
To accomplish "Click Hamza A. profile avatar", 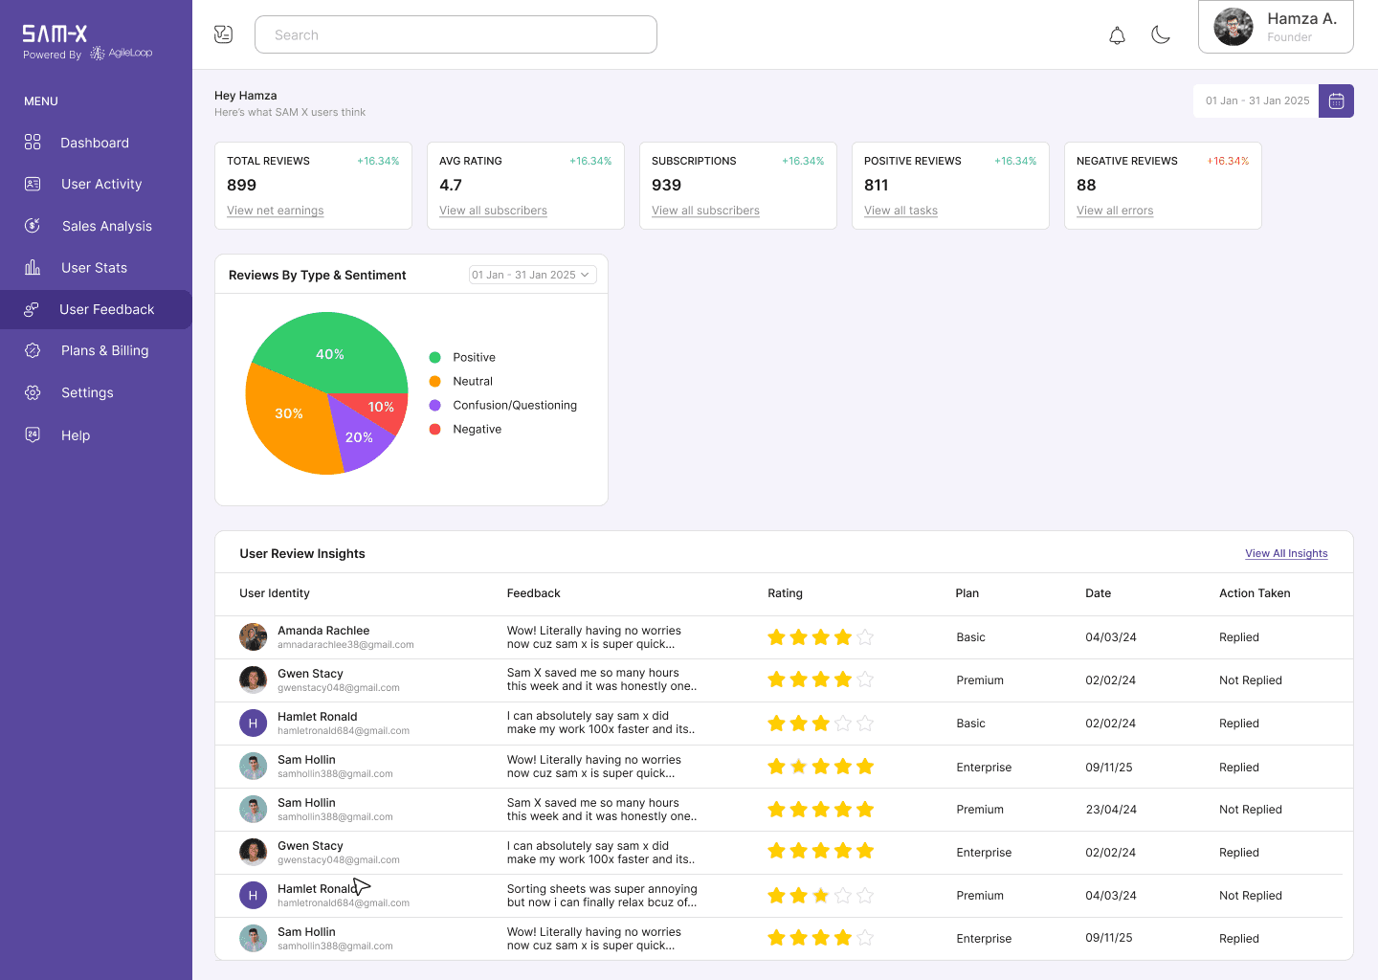I will pyautogui.click(x=1234, y=27).
